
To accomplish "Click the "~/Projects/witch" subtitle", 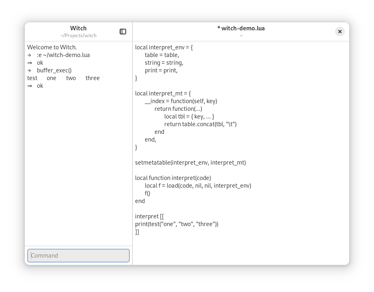I will coord(78,36).
